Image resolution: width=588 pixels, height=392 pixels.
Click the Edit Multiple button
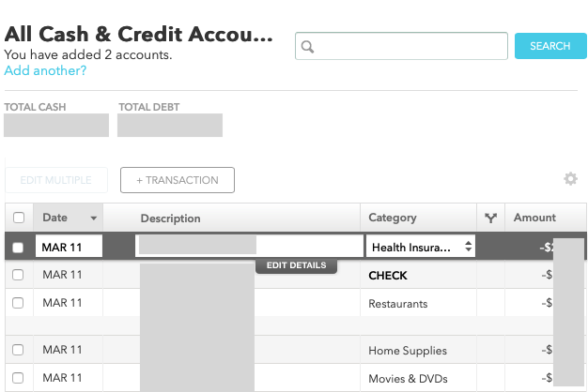56,180
